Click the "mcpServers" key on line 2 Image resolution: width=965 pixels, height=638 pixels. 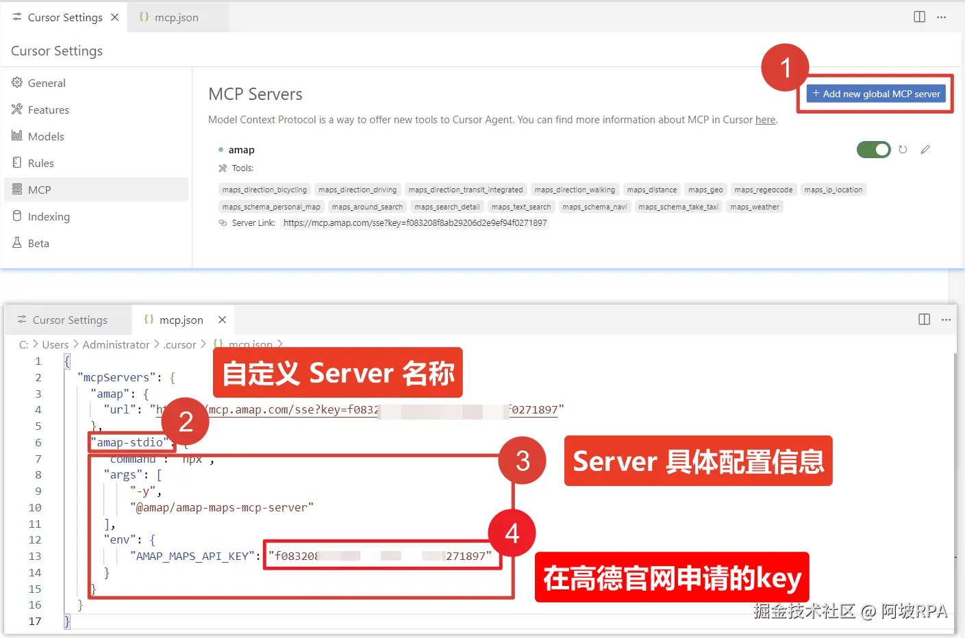pyautogui.click(x=117, y=377)
